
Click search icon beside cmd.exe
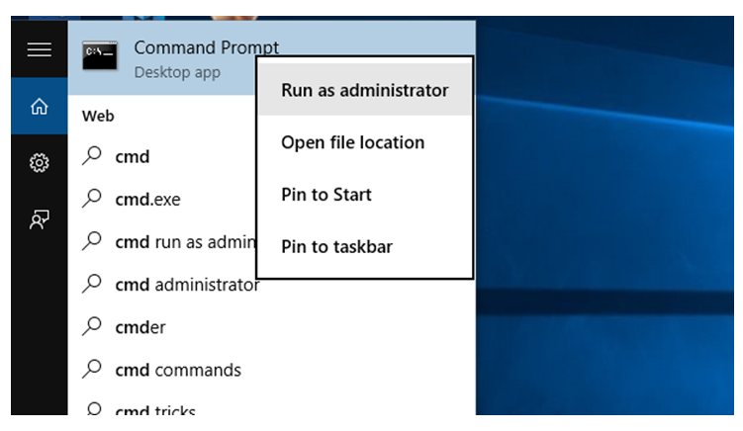(x=92, y=199)
